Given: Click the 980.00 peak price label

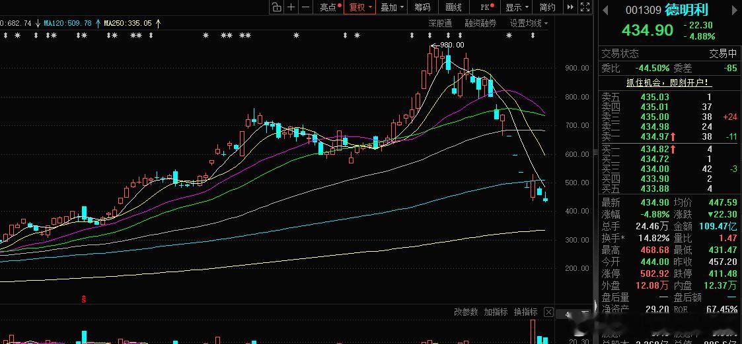Looking at the screenshot, I should [452, 45].
